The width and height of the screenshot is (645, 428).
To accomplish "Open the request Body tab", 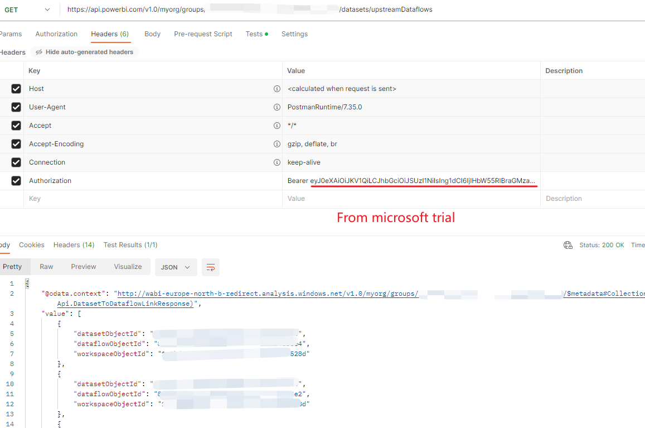I will pos(152,34).
